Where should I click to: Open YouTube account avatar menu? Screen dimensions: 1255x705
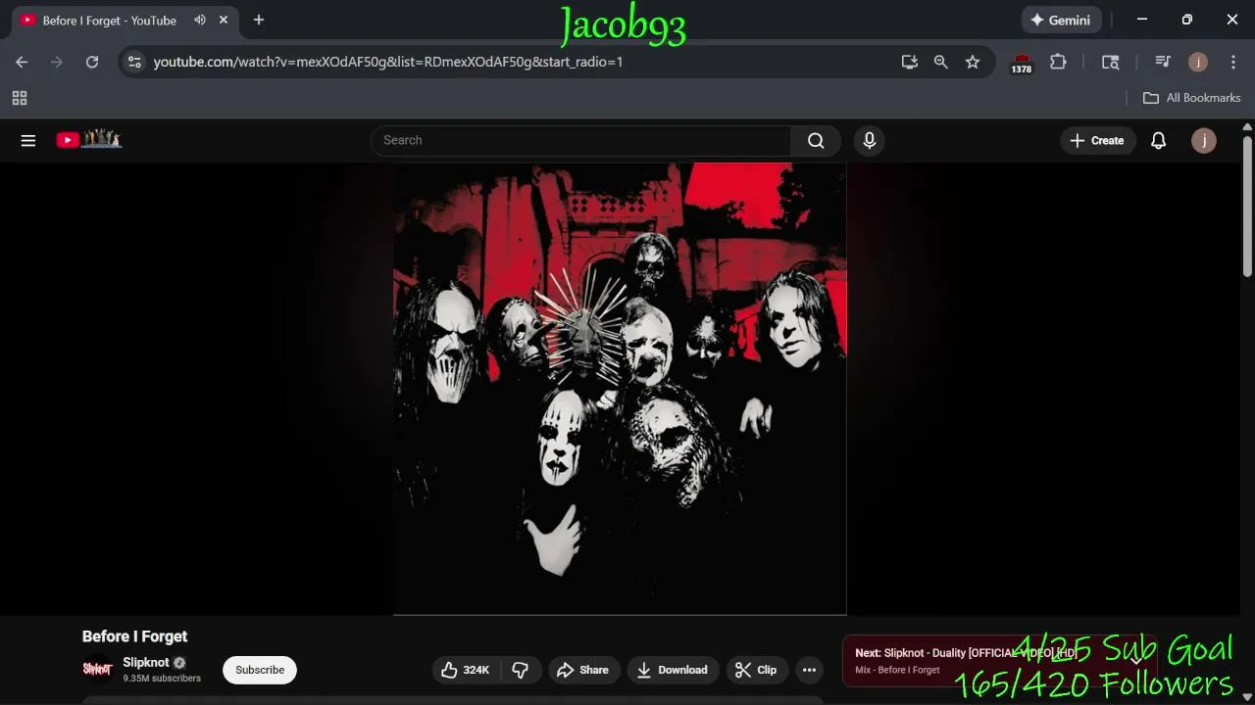click(x=1204, y=140)
